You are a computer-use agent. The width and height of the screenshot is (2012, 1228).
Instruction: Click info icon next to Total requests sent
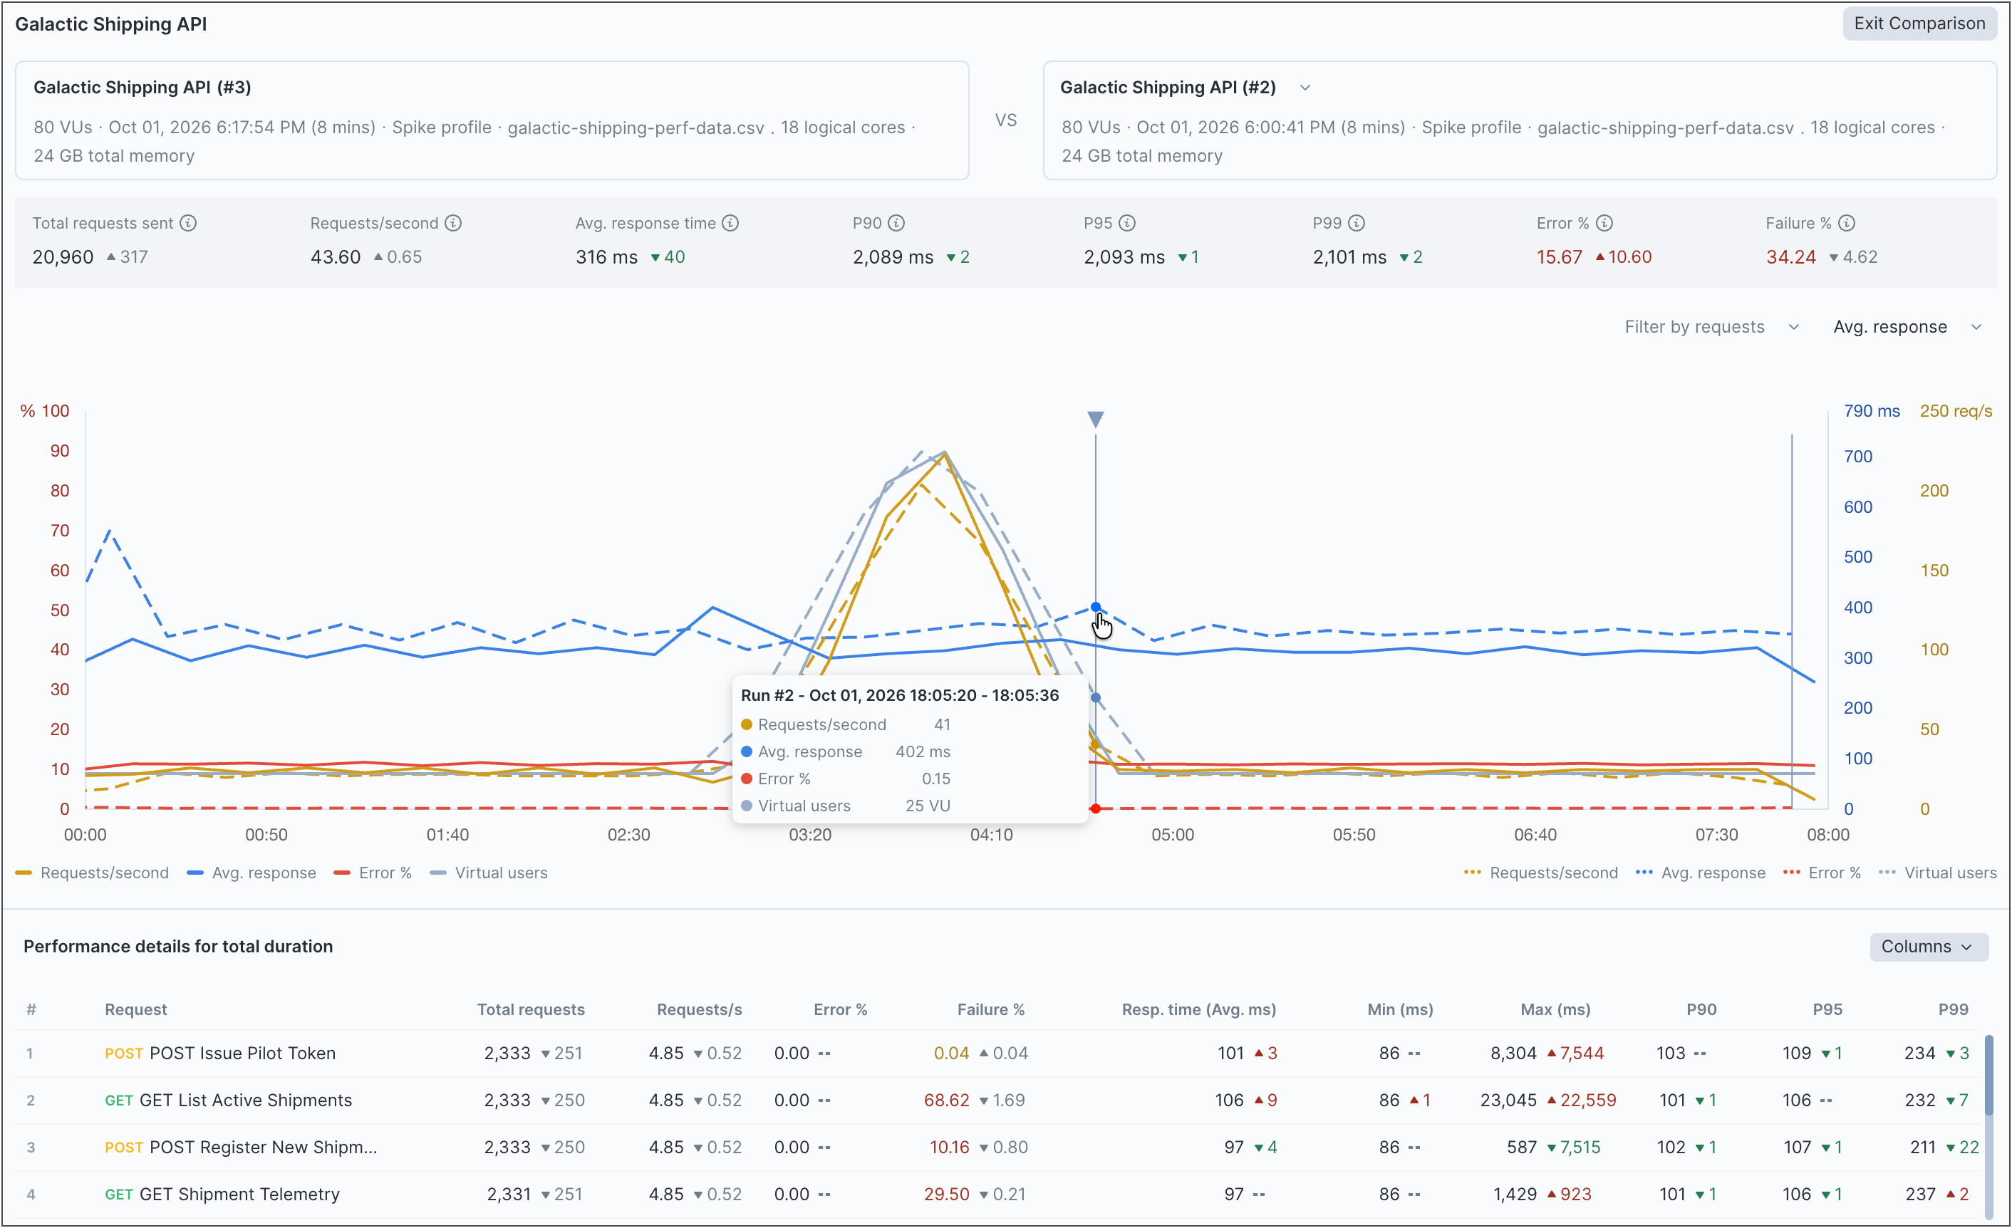click(x=188, y=223)
